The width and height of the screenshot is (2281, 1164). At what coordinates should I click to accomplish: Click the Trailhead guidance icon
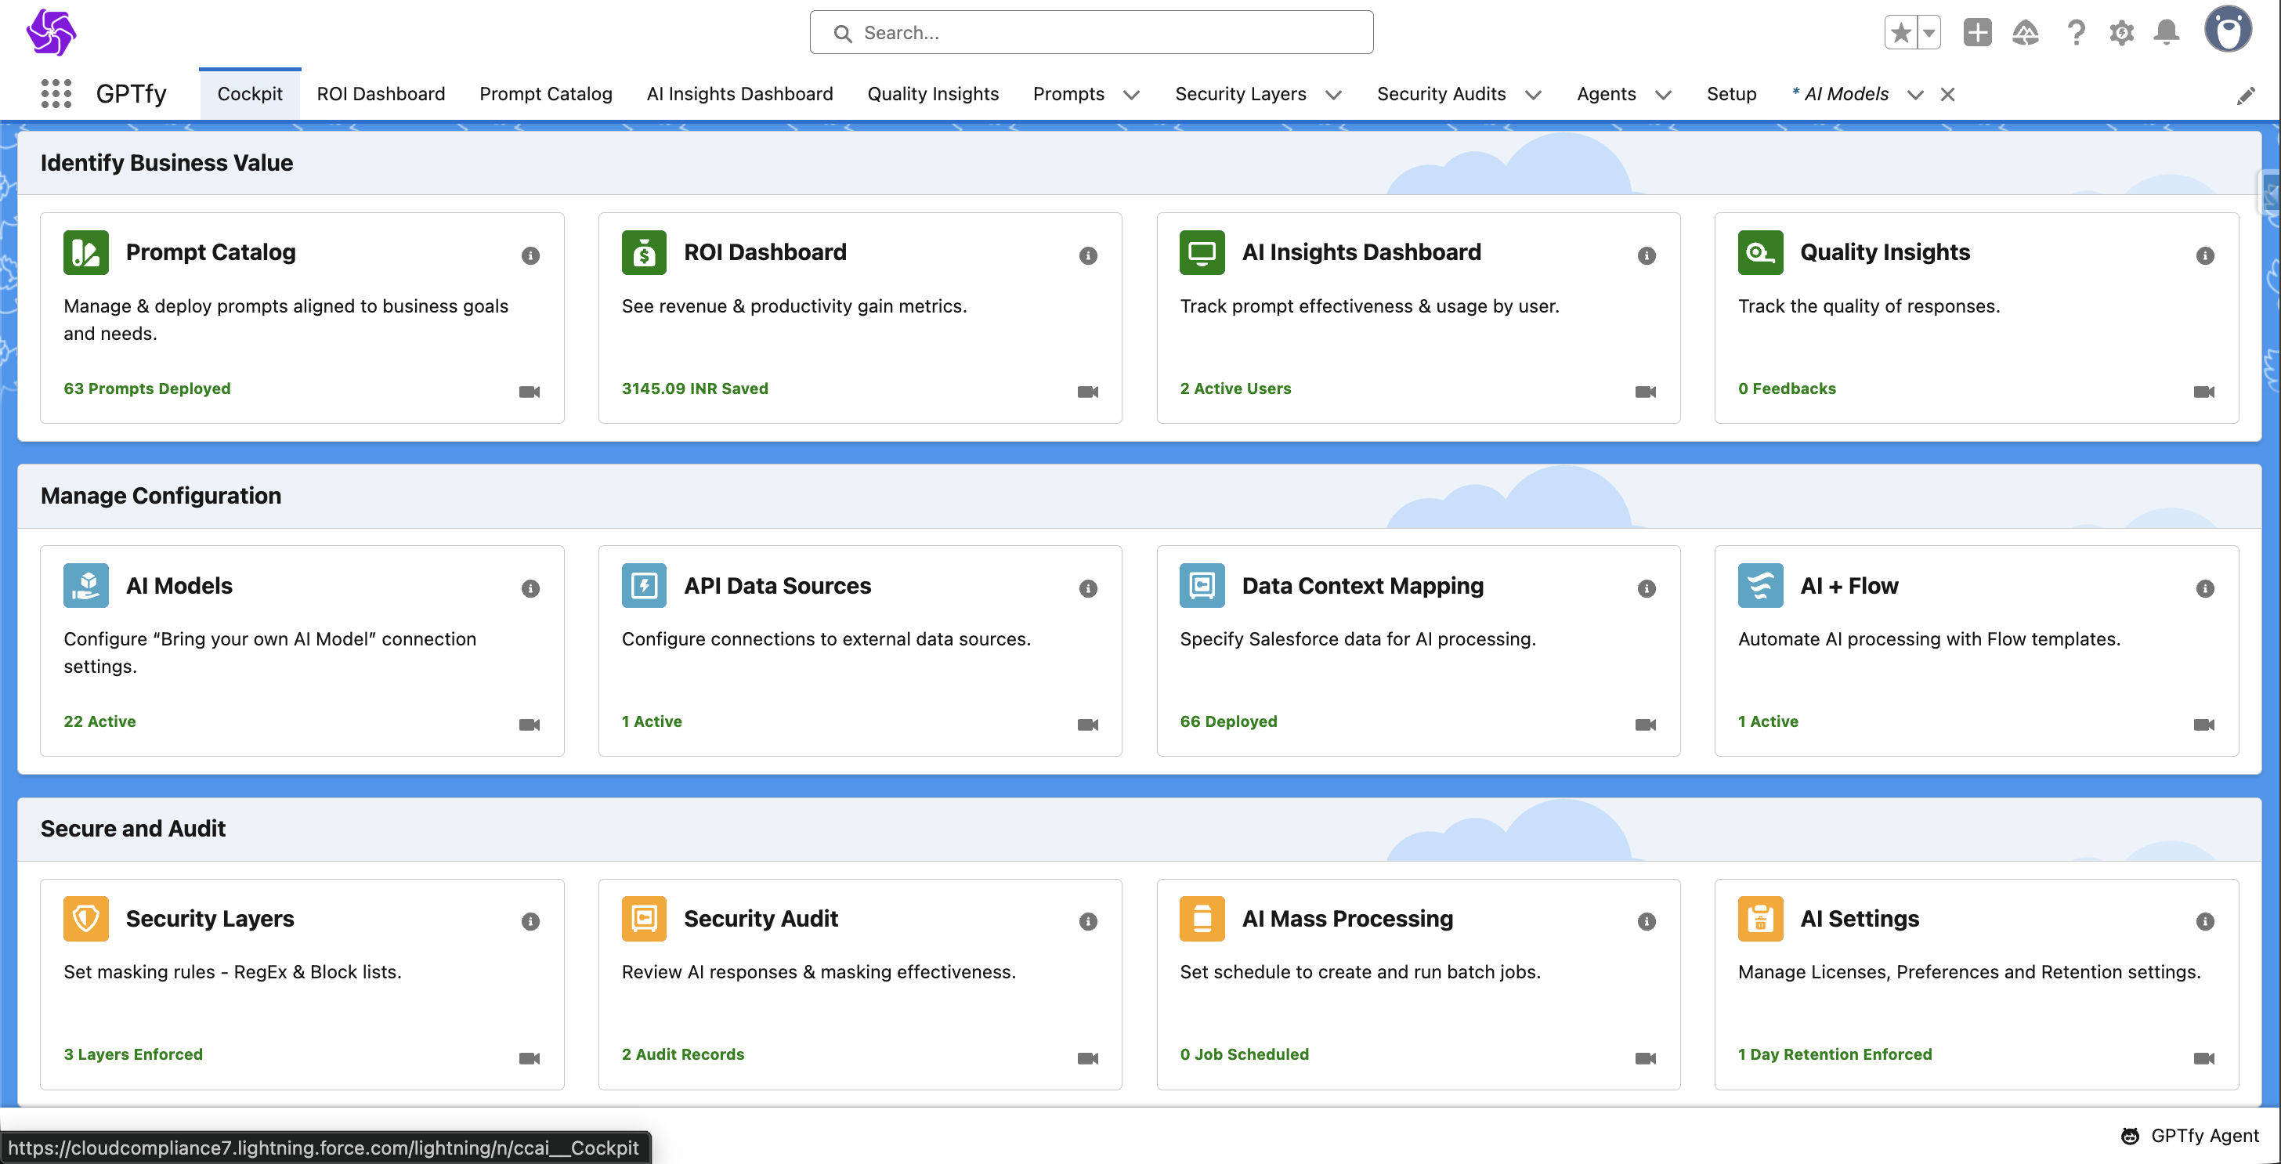pos(2025,34)
